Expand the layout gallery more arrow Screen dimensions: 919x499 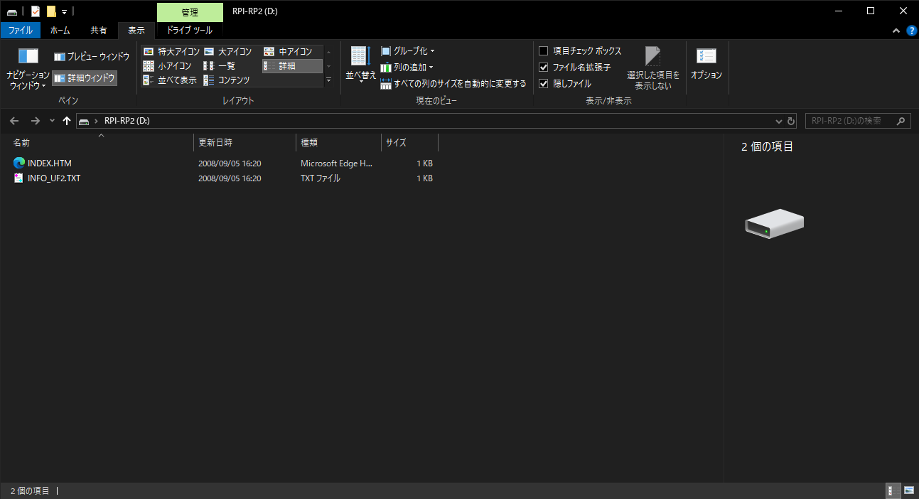point(328,80)
